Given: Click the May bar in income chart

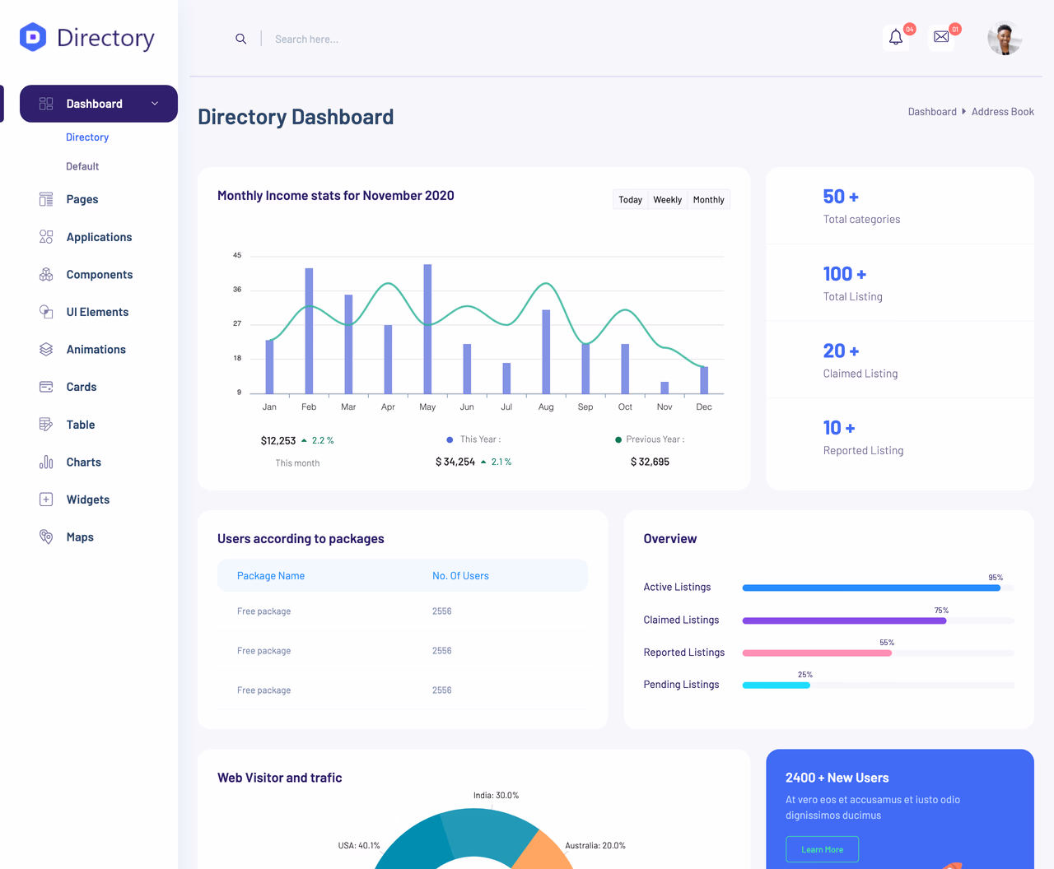Looking at the screenshot, I should (x=427, y=328).
